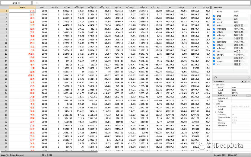Expand the Notes row under Data
Viewport: 251px width, 157px height.
[x=216, y=112]
